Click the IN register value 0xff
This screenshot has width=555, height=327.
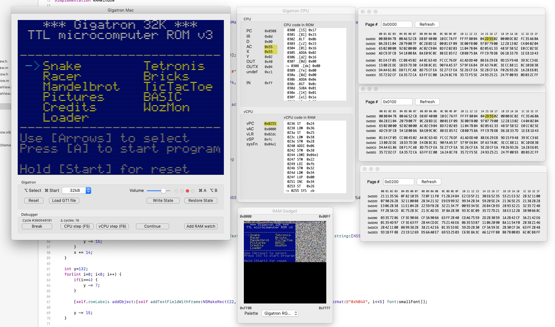(x=269, y=83)
